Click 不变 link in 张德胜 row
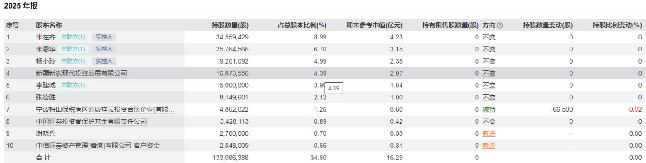Screen dimensions: 646x163 pos(489,97)
